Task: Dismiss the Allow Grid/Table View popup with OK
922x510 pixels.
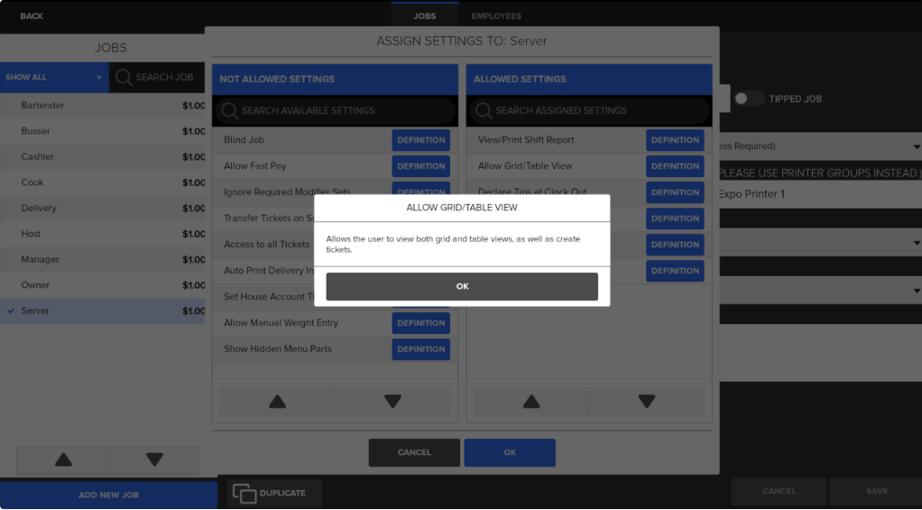Action: pyautogui.click(x=462, y=286)
